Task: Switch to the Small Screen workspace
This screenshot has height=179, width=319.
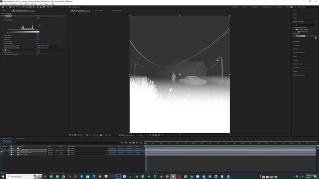Action: (267, 7)
